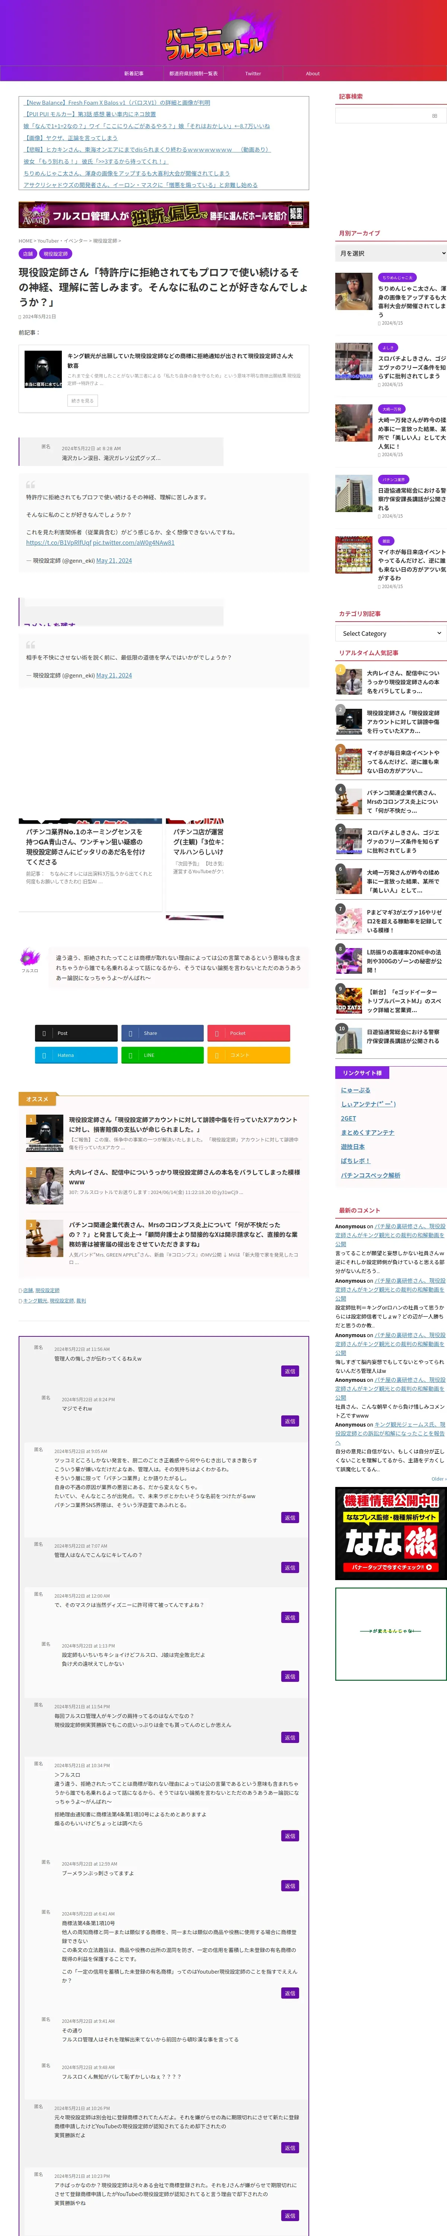
Task: Click the 裁判 tag link below recommendations
Action: [81, 1301]
